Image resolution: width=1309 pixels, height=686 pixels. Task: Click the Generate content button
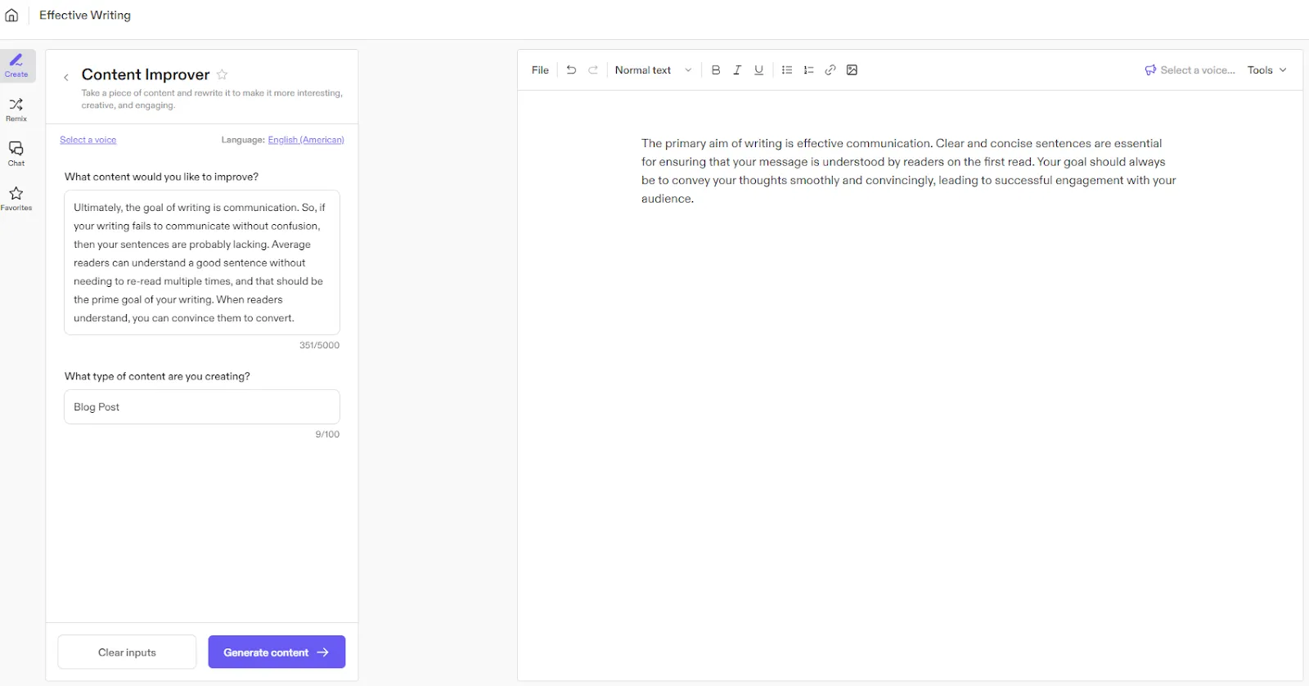coord(277,652)
